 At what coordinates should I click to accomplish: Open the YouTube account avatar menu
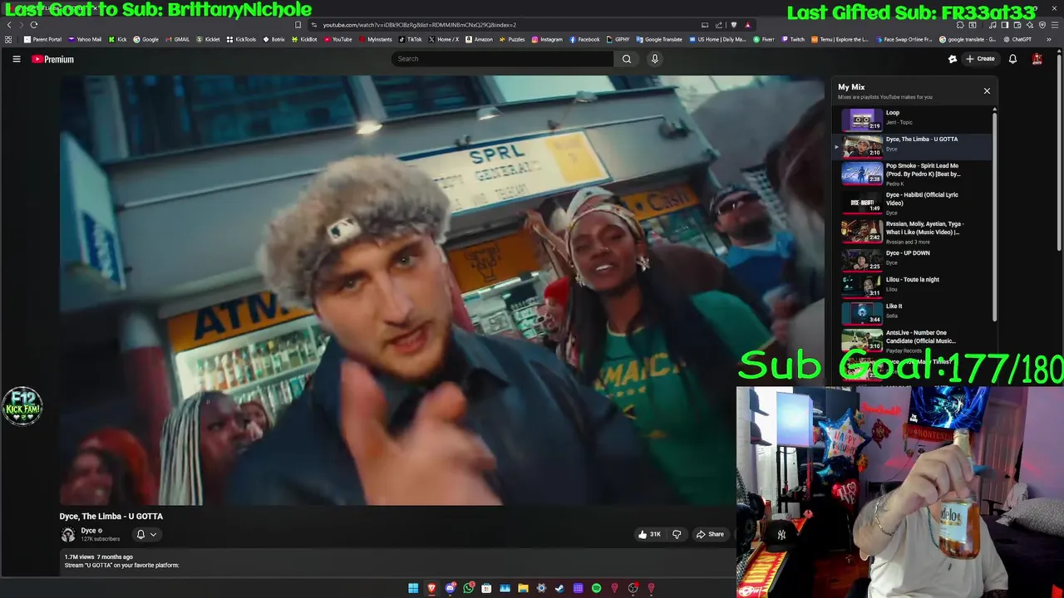1037,59
